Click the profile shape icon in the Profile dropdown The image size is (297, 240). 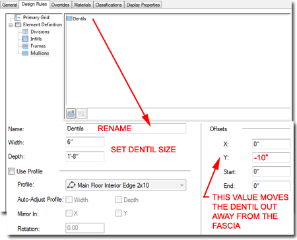coord(71,185)
